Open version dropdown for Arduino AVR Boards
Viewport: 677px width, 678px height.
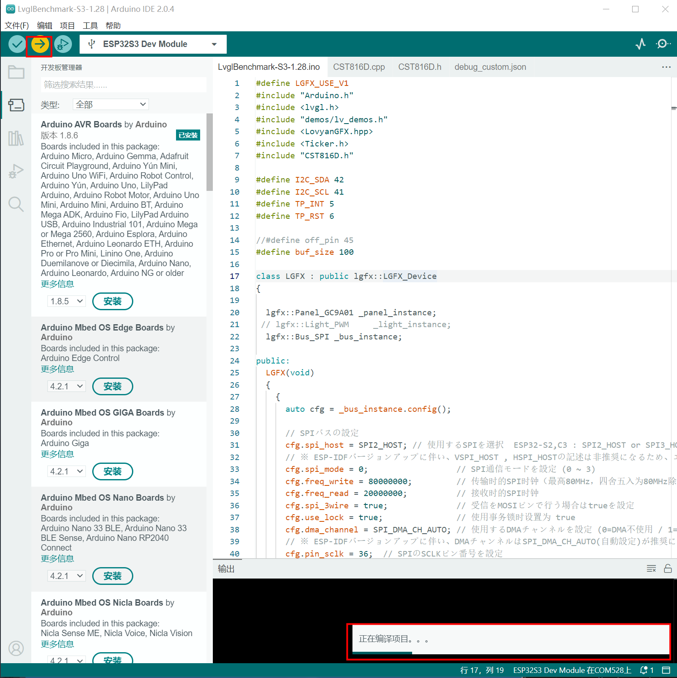66,301
